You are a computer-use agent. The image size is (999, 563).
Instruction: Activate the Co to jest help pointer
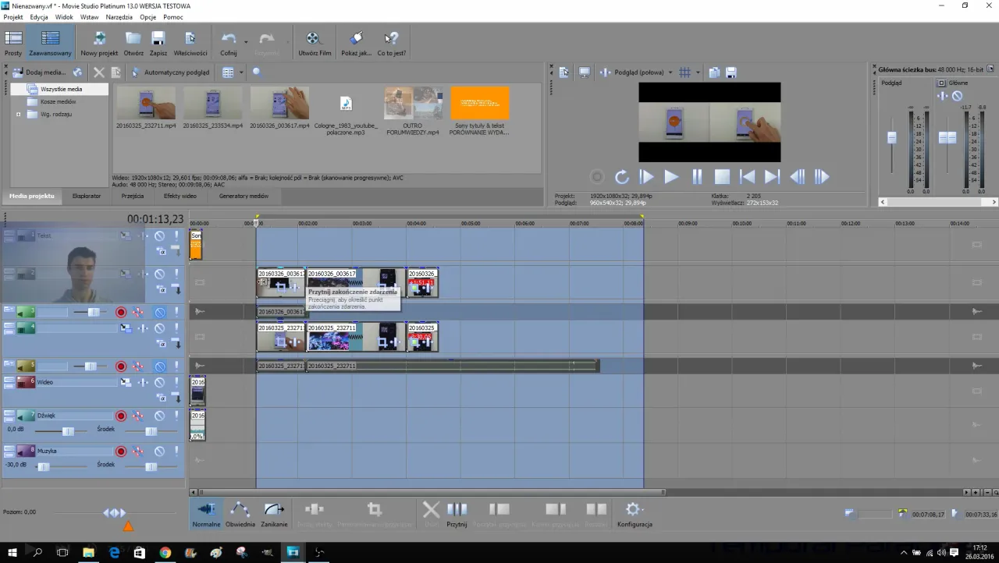tap(392, 44)
